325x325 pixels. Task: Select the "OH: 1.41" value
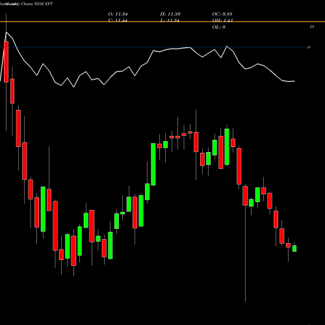point(222,20)
